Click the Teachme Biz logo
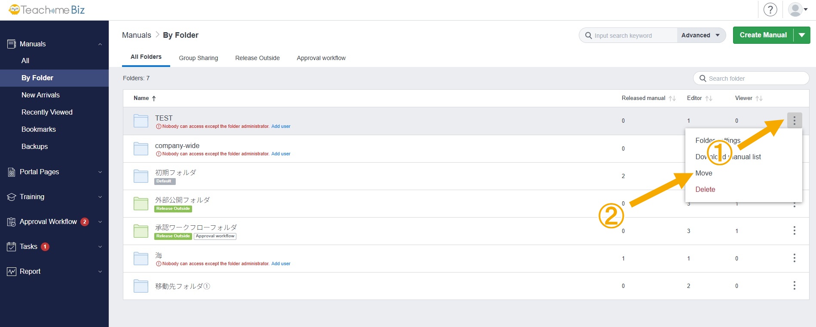816x327 pixels. click(x=47, y=10)
